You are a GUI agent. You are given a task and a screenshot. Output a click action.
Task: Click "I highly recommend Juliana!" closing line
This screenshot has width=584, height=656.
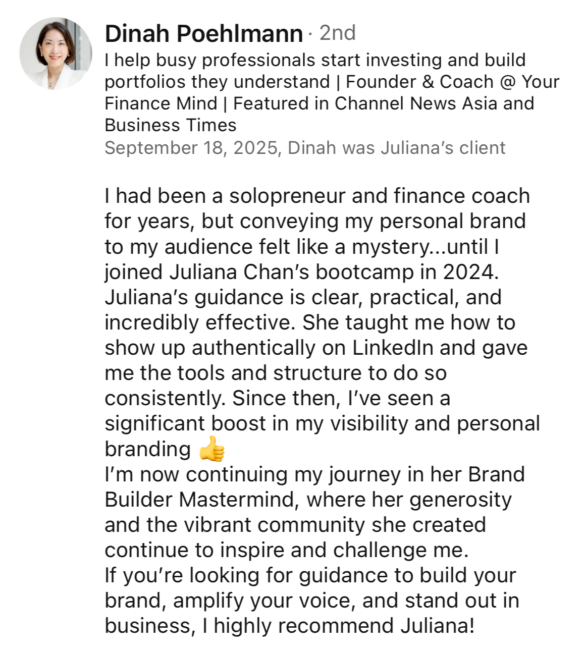pos(338,626)
